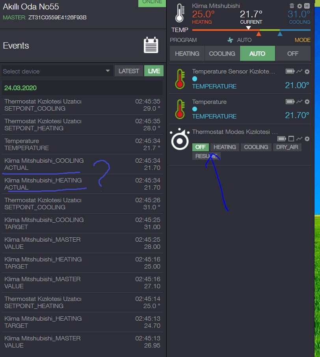Viewport: 320px width, 357px height.
Task: Click the blue cooling setpoint slider marker
Action: [280, 34]
